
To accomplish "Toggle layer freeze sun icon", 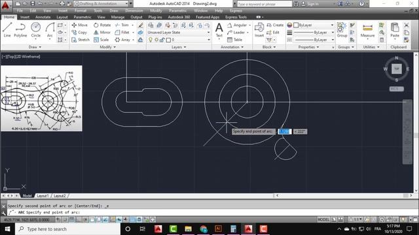I will click(156, 40).
